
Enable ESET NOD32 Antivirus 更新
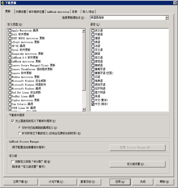10,38
